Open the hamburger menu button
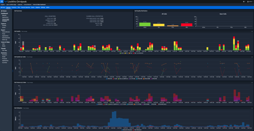Image resolution: width=254 pixels, height=131 pixels. [2, 2]
